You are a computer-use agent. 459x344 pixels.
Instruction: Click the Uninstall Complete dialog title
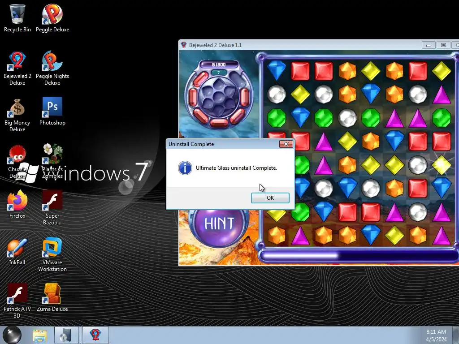[191, 144]
